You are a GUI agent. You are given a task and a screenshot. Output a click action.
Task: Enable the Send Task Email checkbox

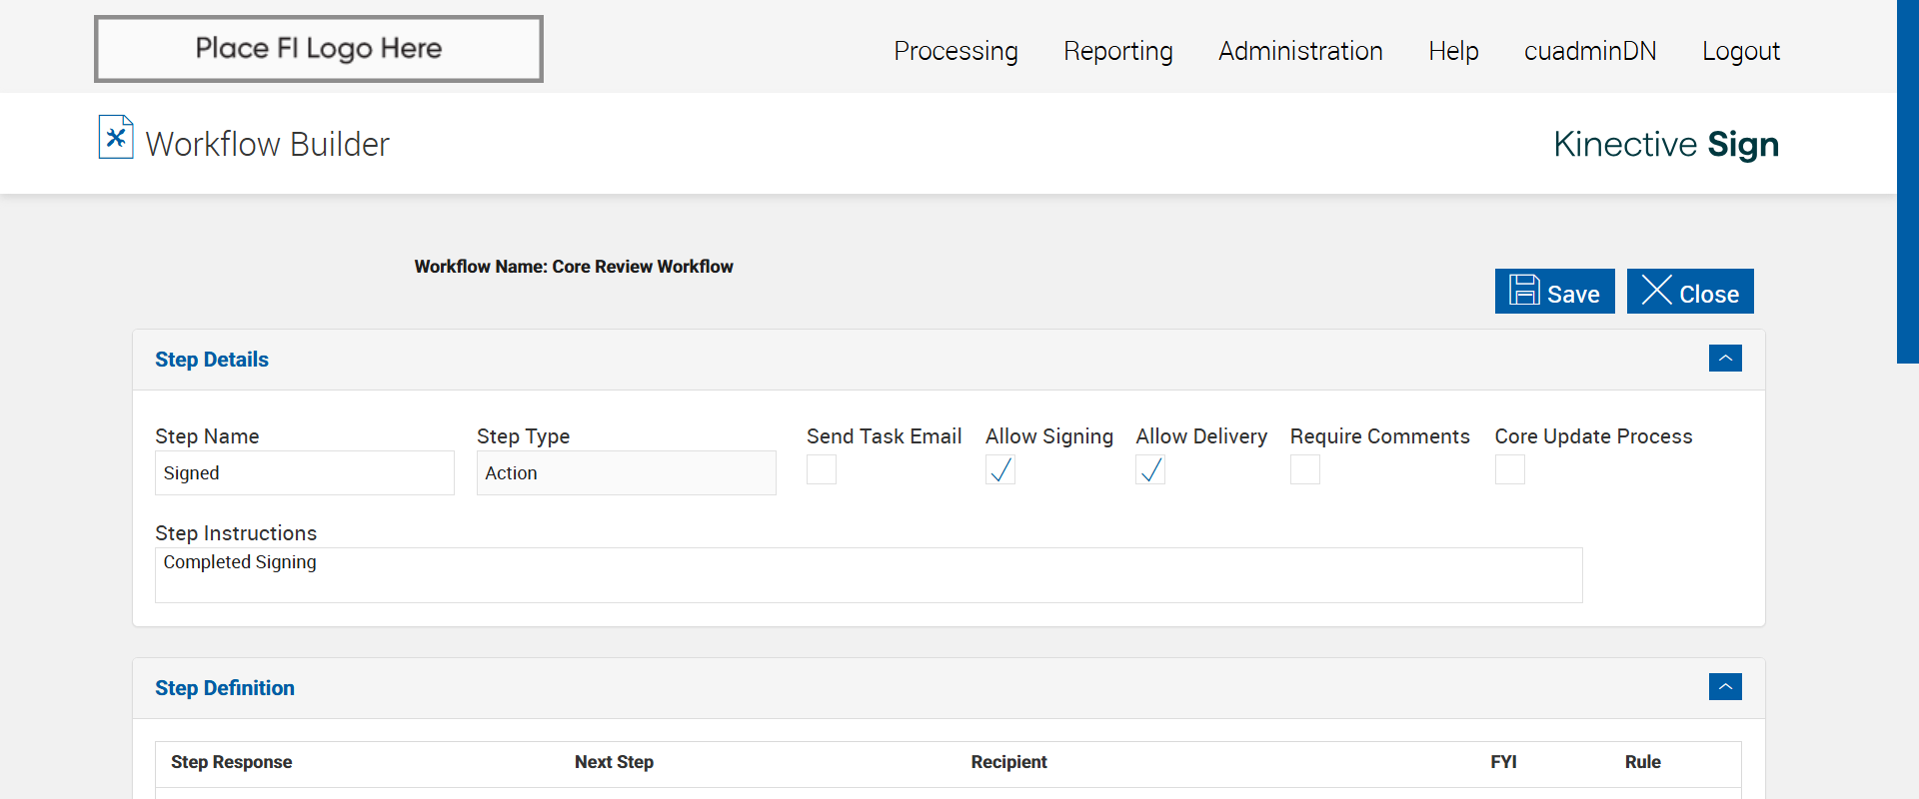[x=822, y=469]
